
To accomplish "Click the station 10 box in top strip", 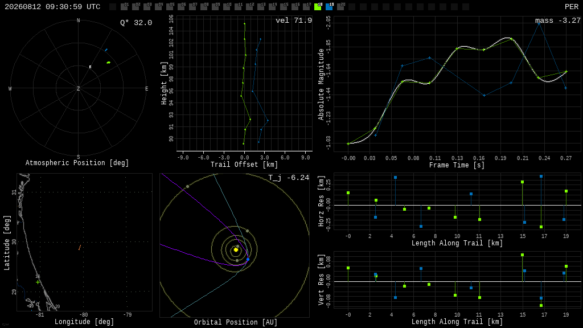I will tap(227, 6).
